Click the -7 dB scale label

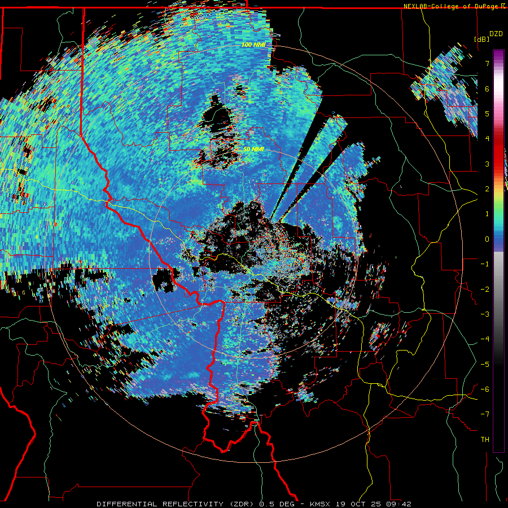coord(485,414)
